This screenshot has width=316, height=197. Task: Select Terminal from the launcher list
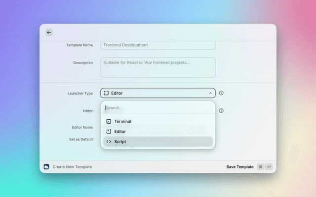pos(122,121)
